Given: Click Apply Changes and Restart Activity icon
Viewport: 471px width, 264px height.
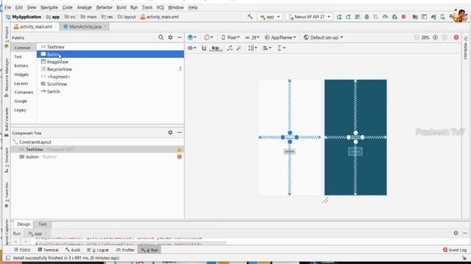Looking at the screenshot, I should (x=348, y=17).
